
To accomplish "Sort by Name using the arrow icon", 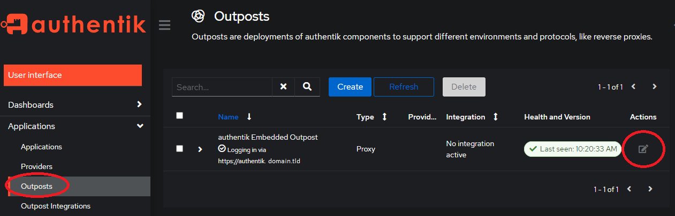I will coord(249,117).
